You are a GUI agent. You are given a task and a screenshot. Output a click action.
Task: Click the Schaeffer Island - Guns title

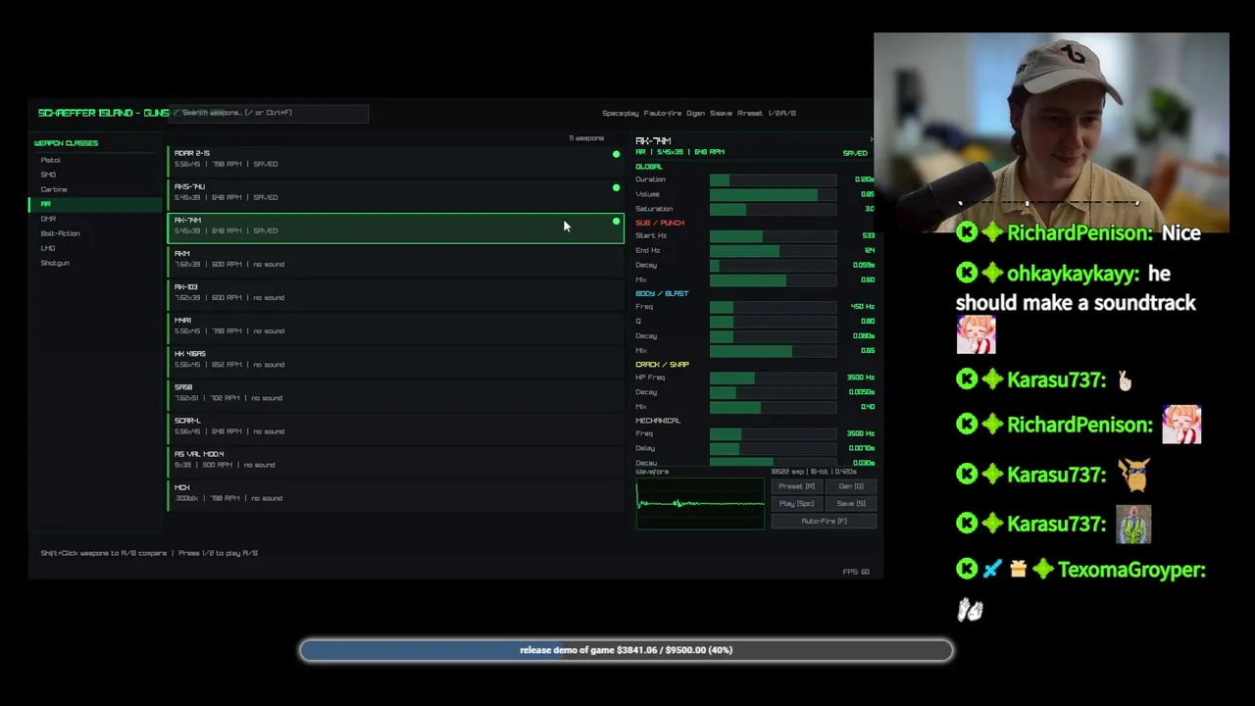[x=103, y=113]
